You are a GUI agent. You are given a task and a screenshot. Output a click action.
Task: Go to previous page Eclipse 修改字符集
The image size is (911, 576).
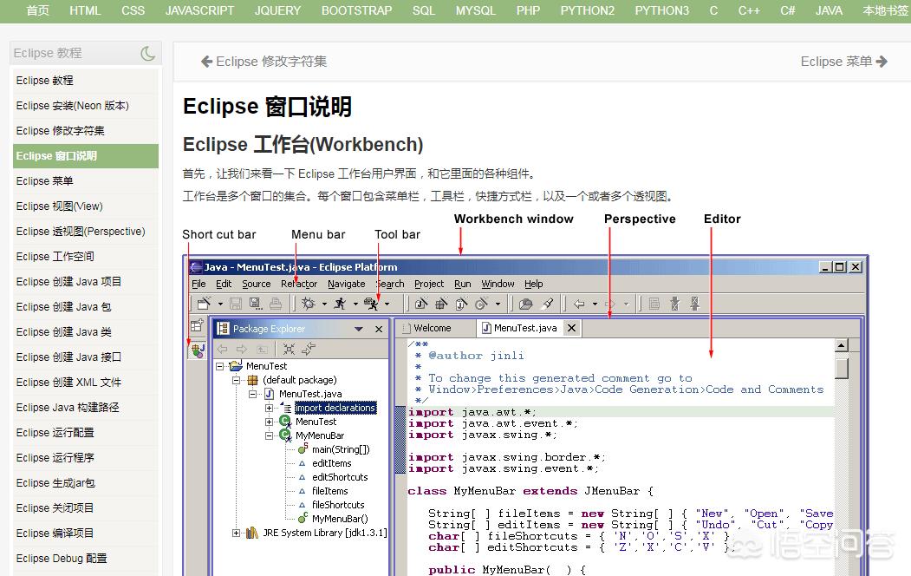point(264,62)
